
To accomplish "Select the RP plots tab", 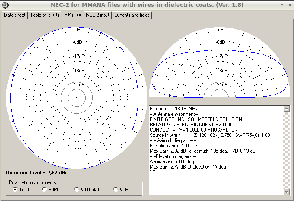I will 73,15.
